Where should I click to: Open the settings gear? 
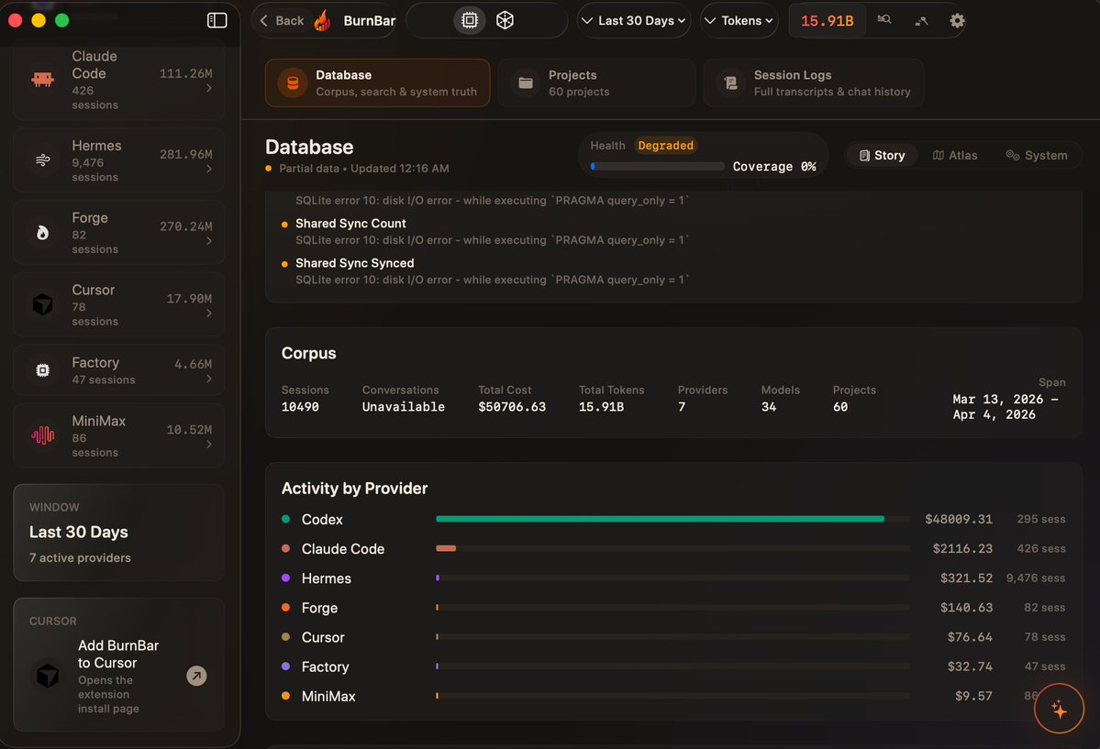957,20
